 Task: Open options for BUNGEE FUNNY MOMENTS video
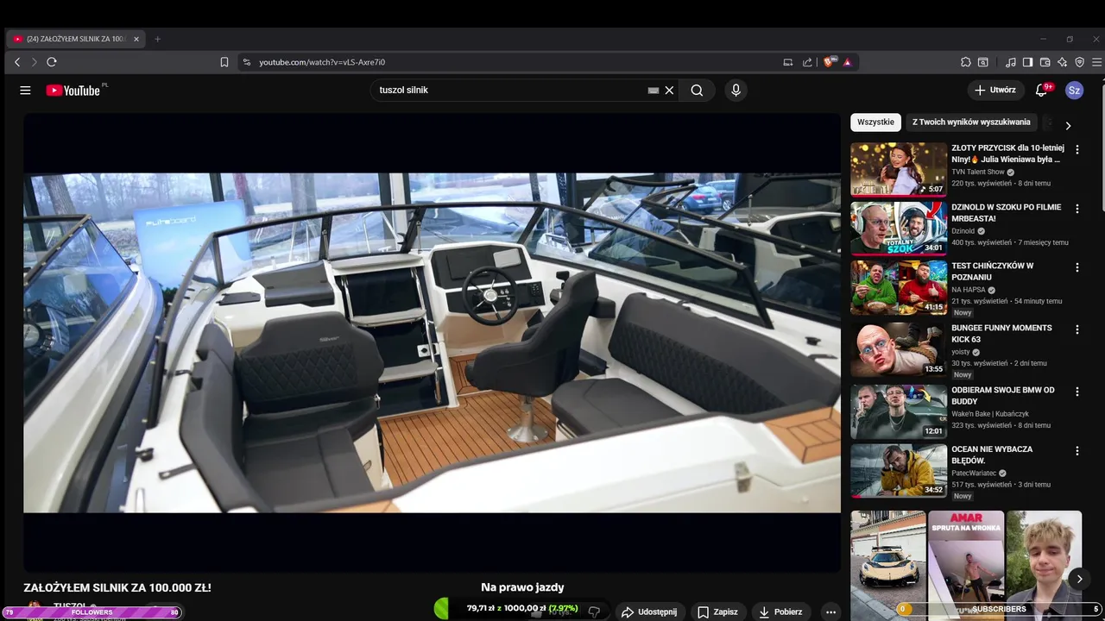pyautogui.click(x=1077, y=329)
